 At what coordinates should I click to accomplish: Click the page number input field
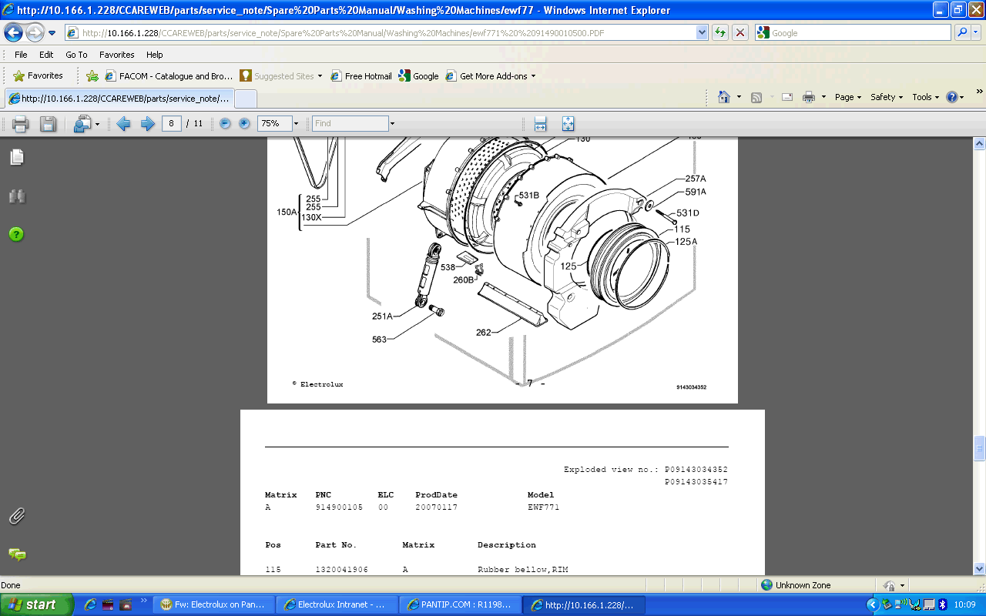click(x=172, y=123)
